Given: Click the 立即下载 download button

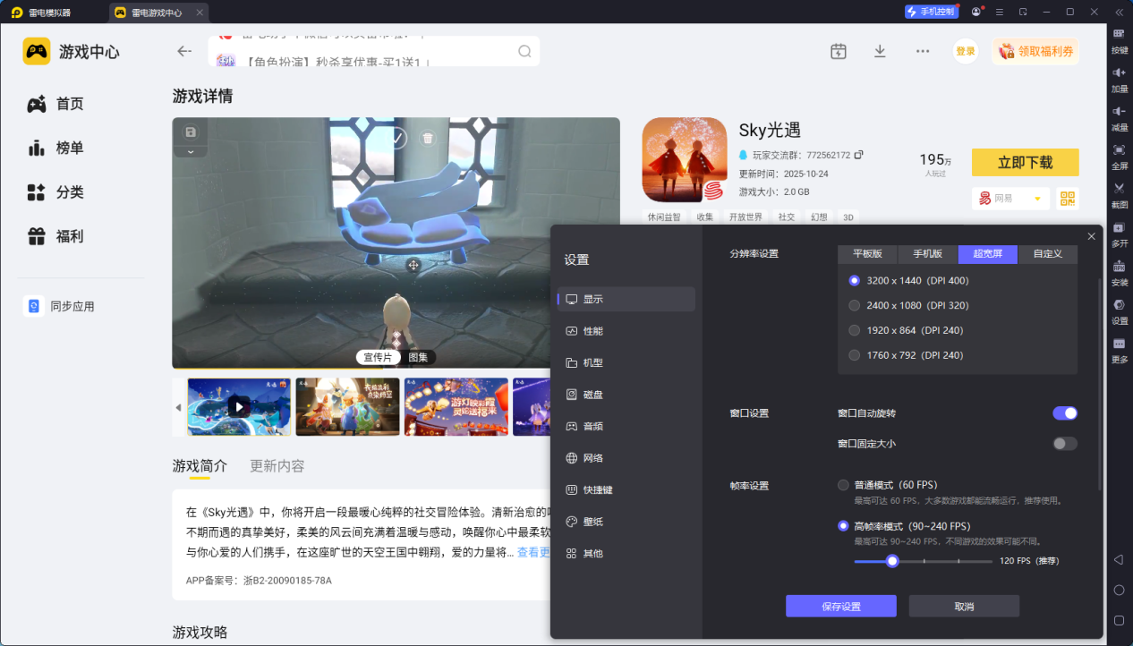Looking at the screenshot, I should [1025, 162].
